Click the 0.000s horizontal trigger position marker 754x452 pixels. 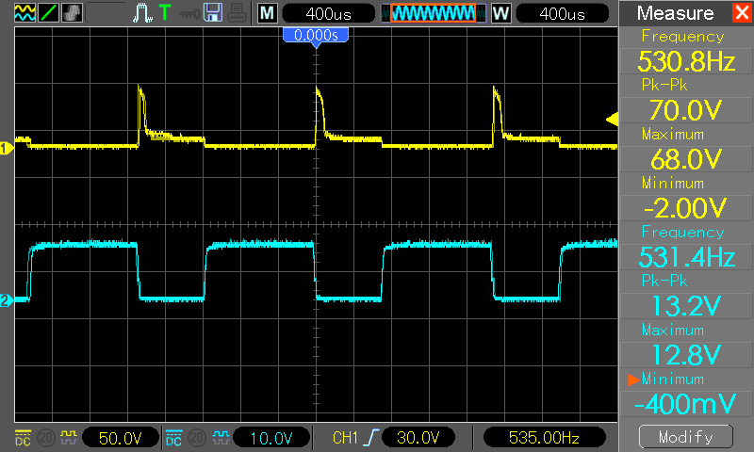click(x=316, y=37)
